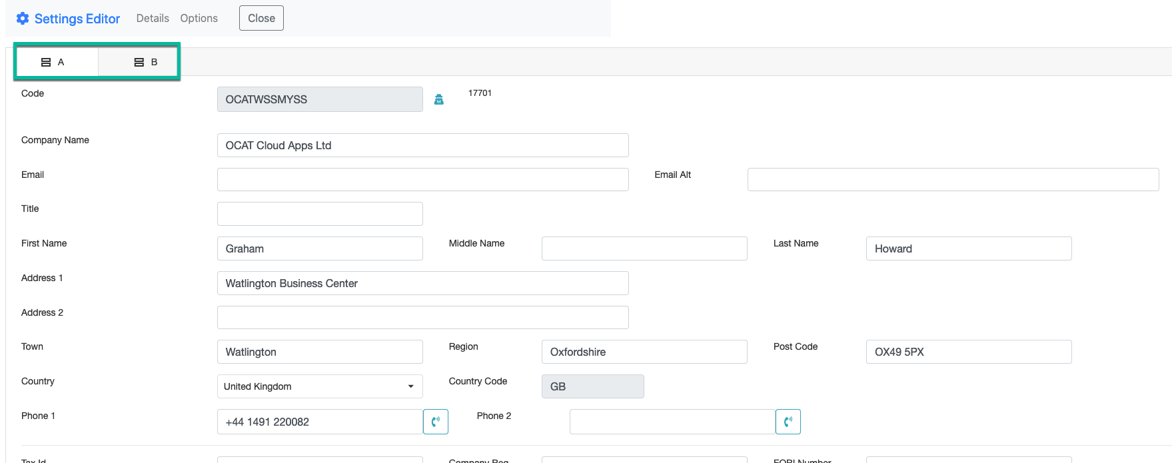1172x463 pixels.
Task: Click the Middle Name text box
Action: (644, 248)
